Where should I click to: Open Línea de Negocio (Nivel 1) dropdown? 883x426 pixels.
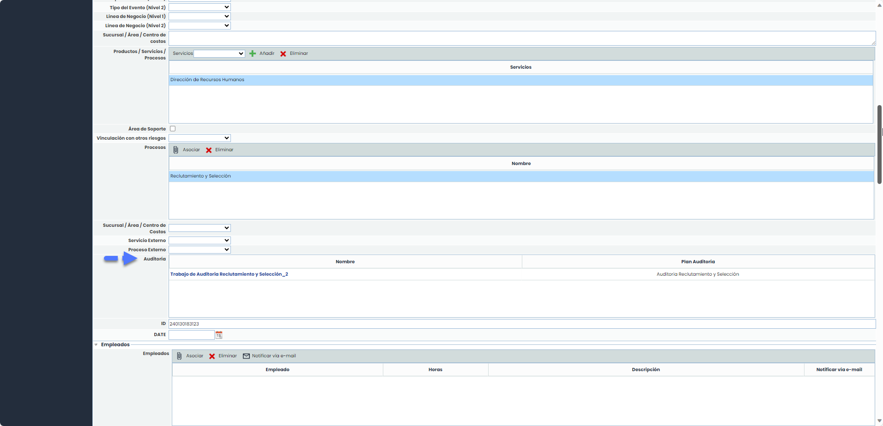point(200,17)
